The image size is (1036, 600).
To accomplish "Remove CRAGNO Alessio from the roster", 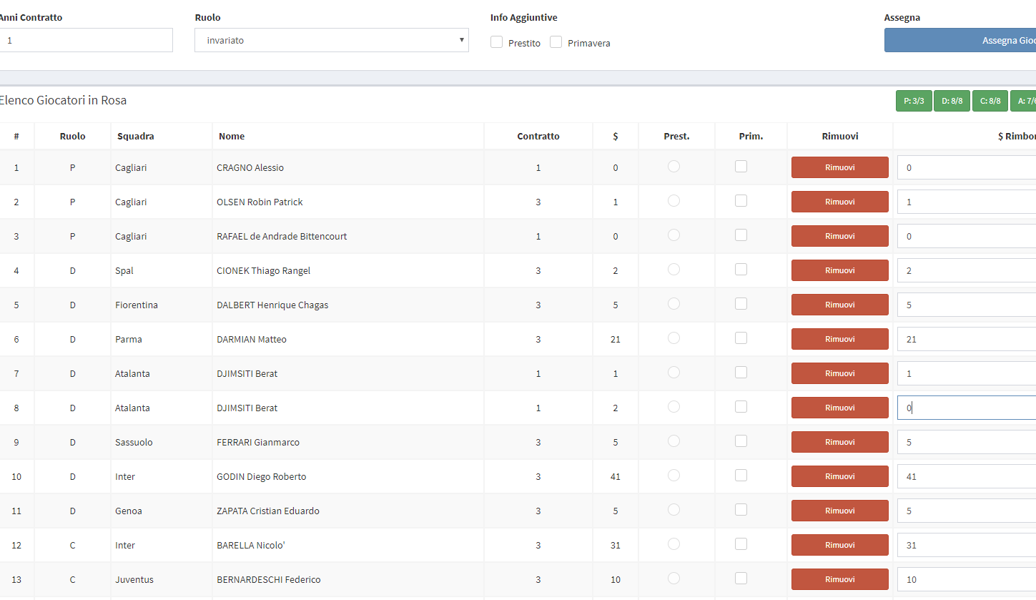I will 839,167.
